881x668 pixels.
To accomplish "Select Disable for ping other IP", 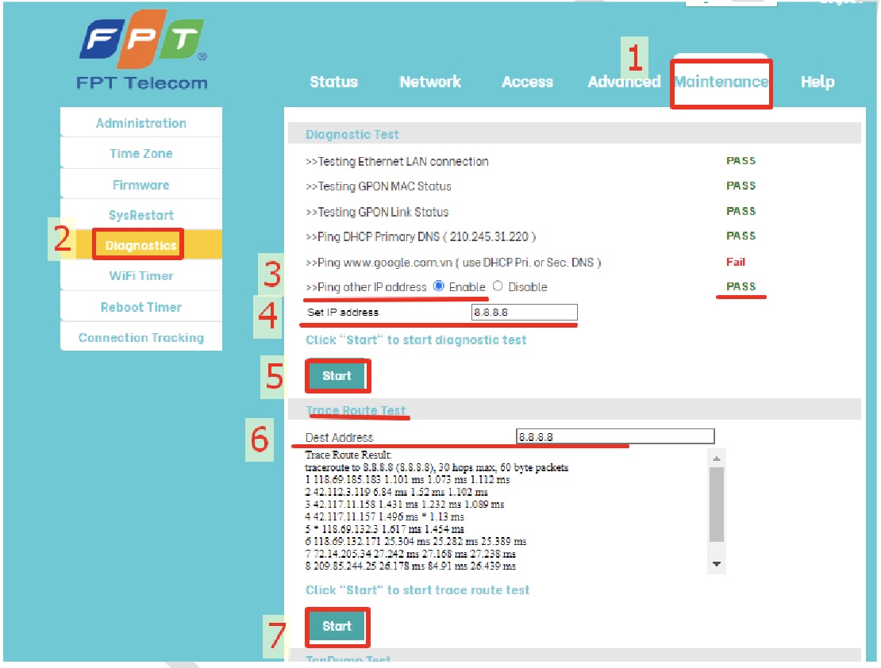I will coord(498,286).
